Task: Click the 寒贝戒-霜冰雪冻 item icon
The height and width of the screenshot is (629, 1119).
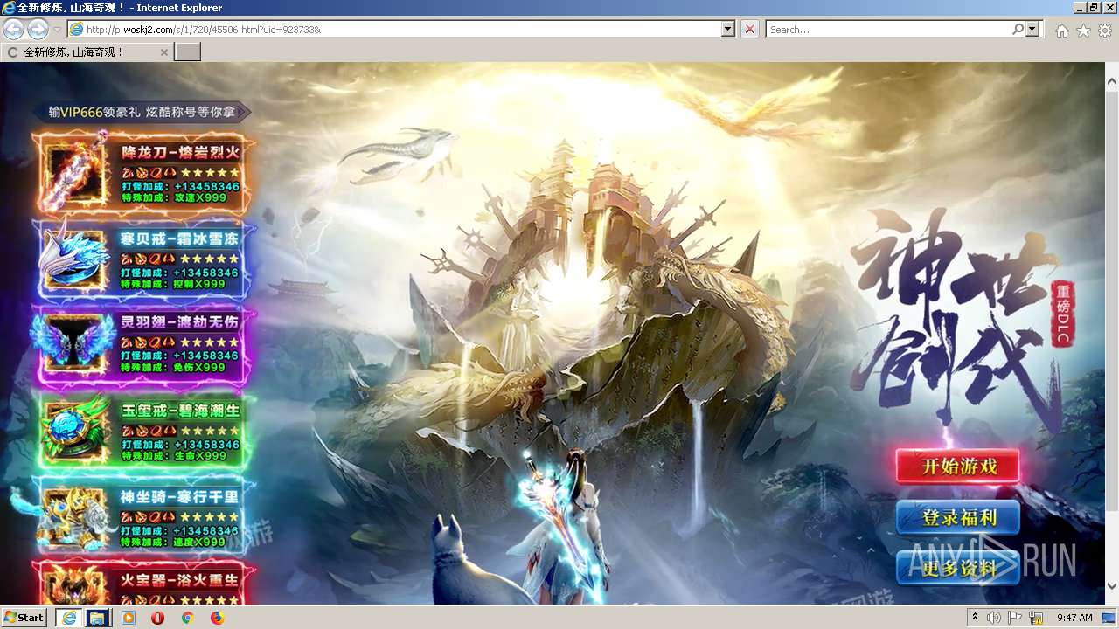Action: 77,259
